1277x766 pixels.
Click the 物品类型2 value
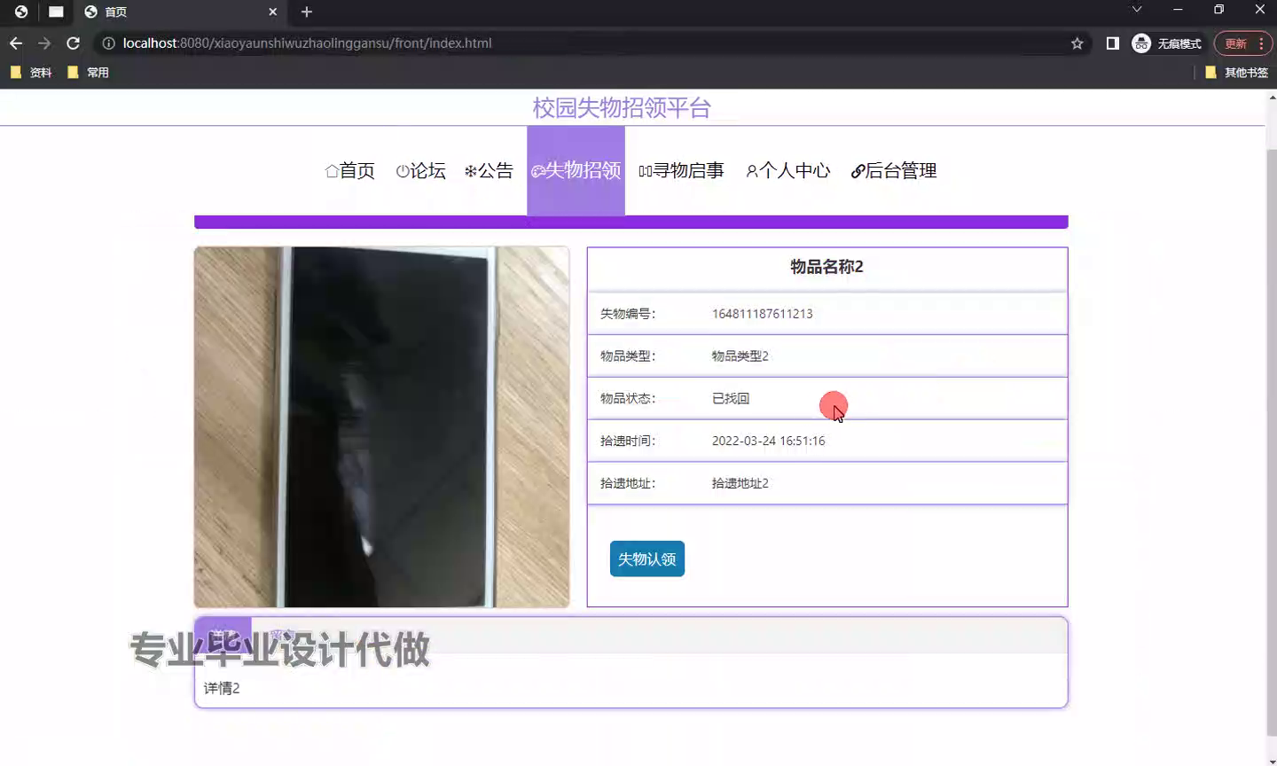740,356
